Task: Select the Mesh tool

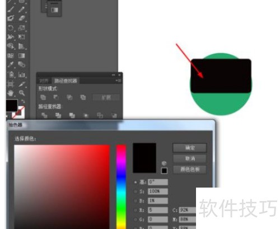Action: click(11, 55)
